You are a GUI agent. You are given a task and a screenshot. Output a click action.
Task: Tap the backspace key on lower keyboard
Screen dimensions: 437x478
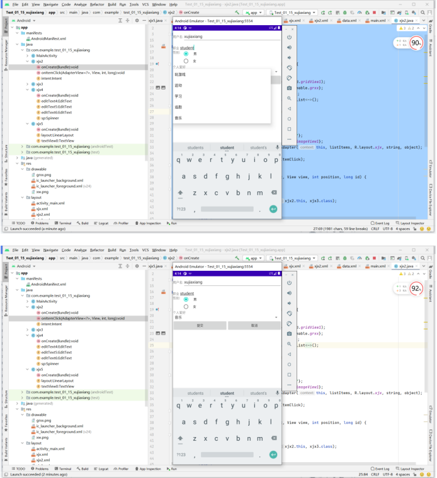pyautogui.click(x=274, y=438)
